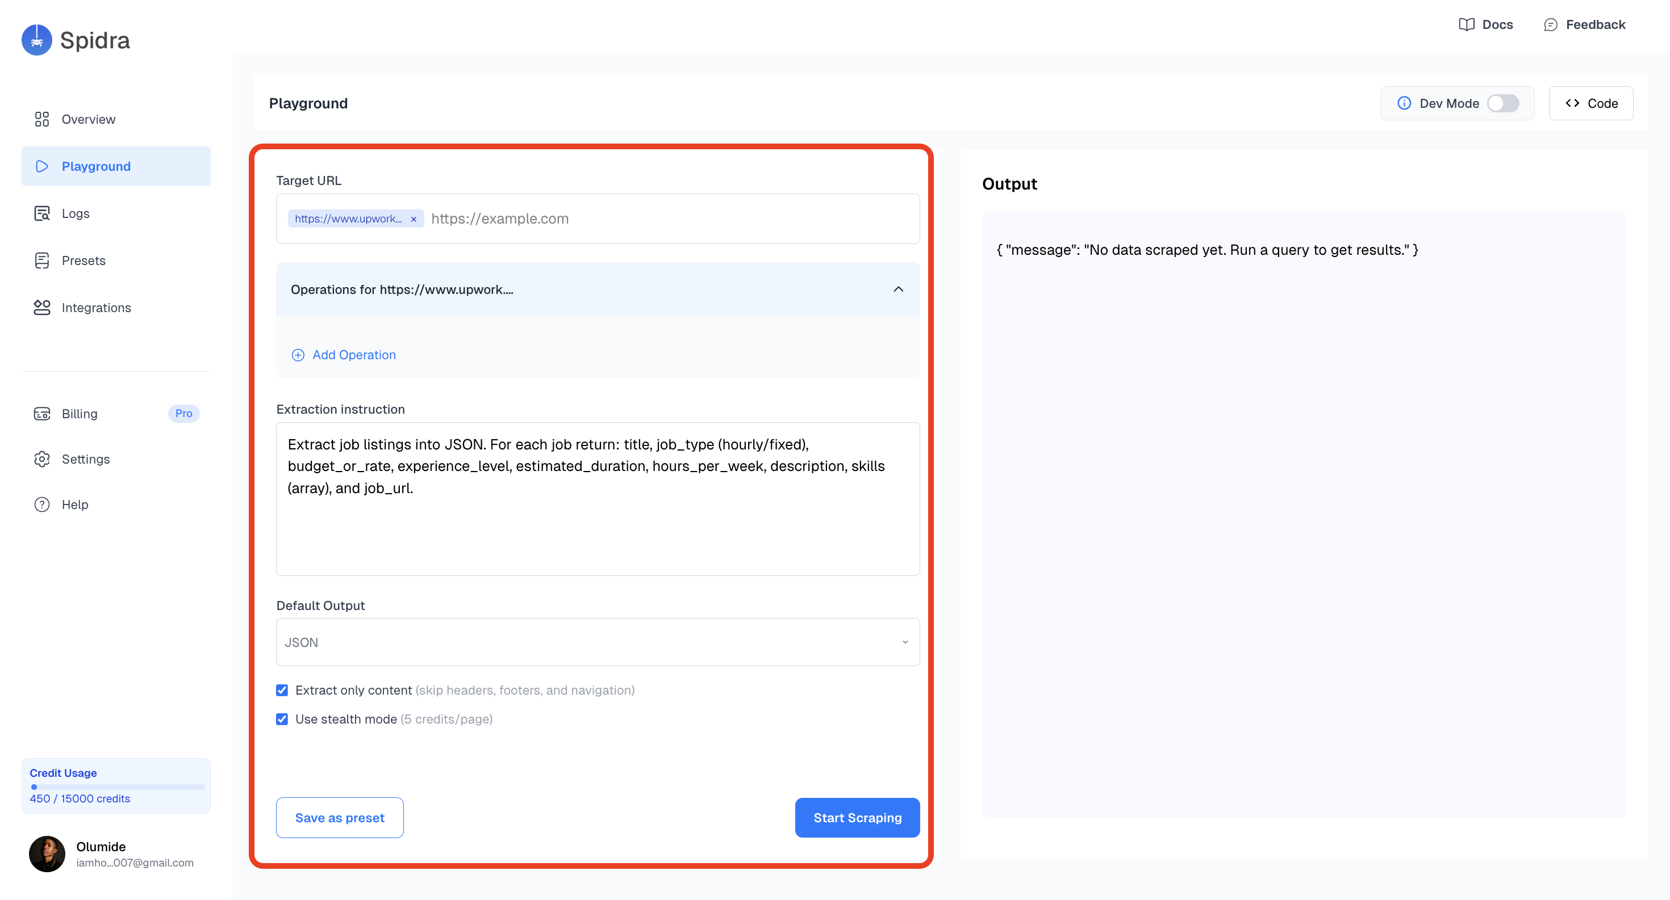The width and height of the screenshot is (1670, 900).
Task: Click the Presets sidebar icon
Action: tap(41, 260)
